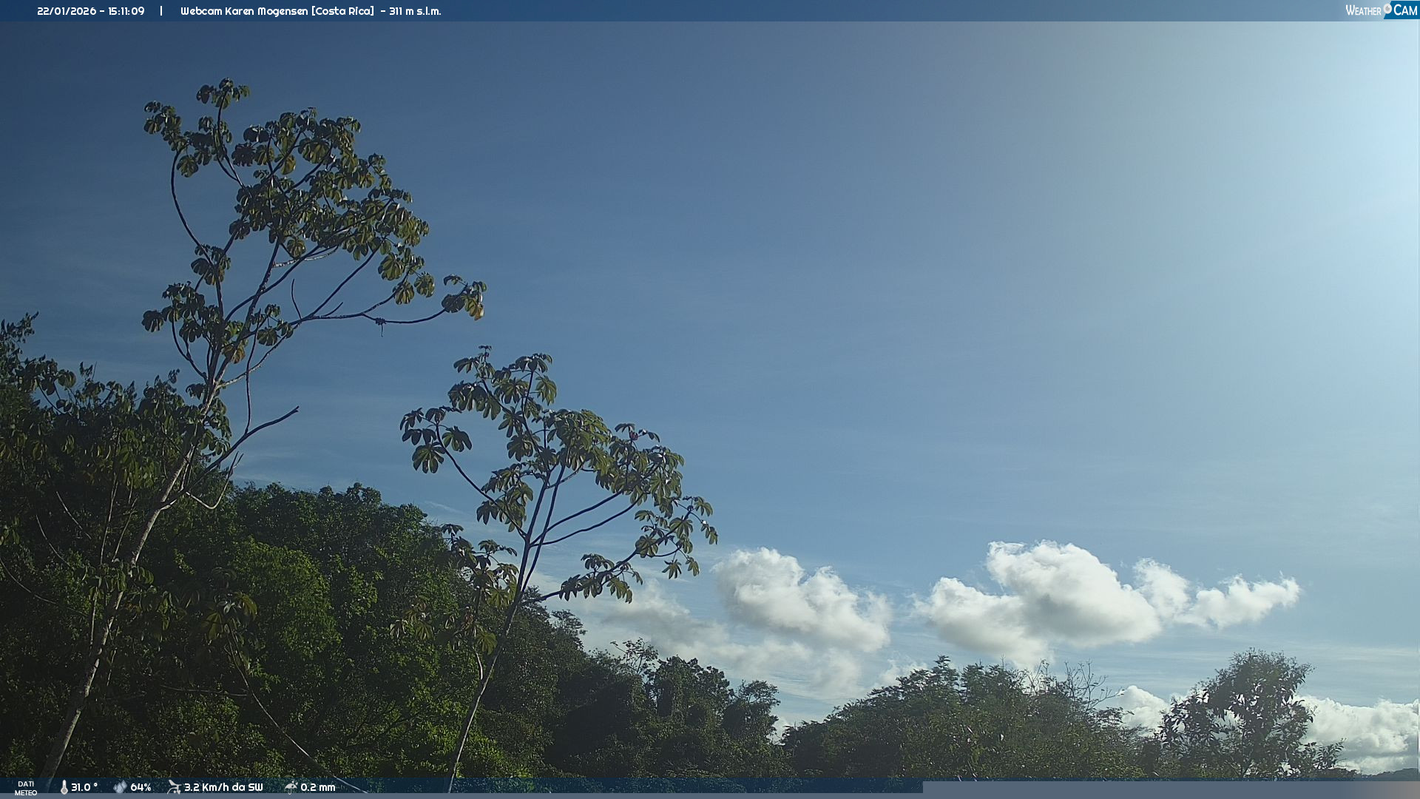The height and width of the screenshot is (799, 1420).
Task: Click the thermometer temperature icon
Action: tap(64, 787)
